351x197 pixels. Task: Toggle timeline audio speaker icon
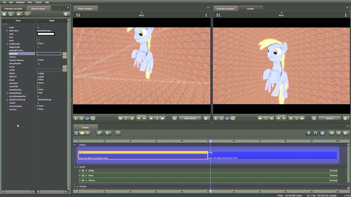click(x=338, y=133)
